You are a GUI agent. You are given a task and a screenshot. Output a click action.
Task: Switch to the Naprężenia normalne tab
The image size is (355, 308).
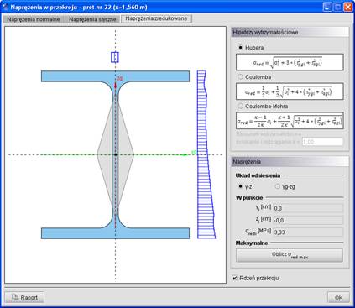pyautogui.click(x=34, y=19)
